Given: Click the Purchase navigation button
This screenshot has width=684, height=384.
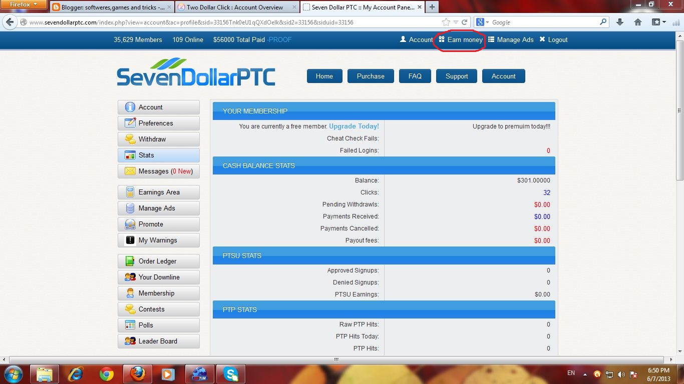Looking at the screenshot, I should pos(371,76).
